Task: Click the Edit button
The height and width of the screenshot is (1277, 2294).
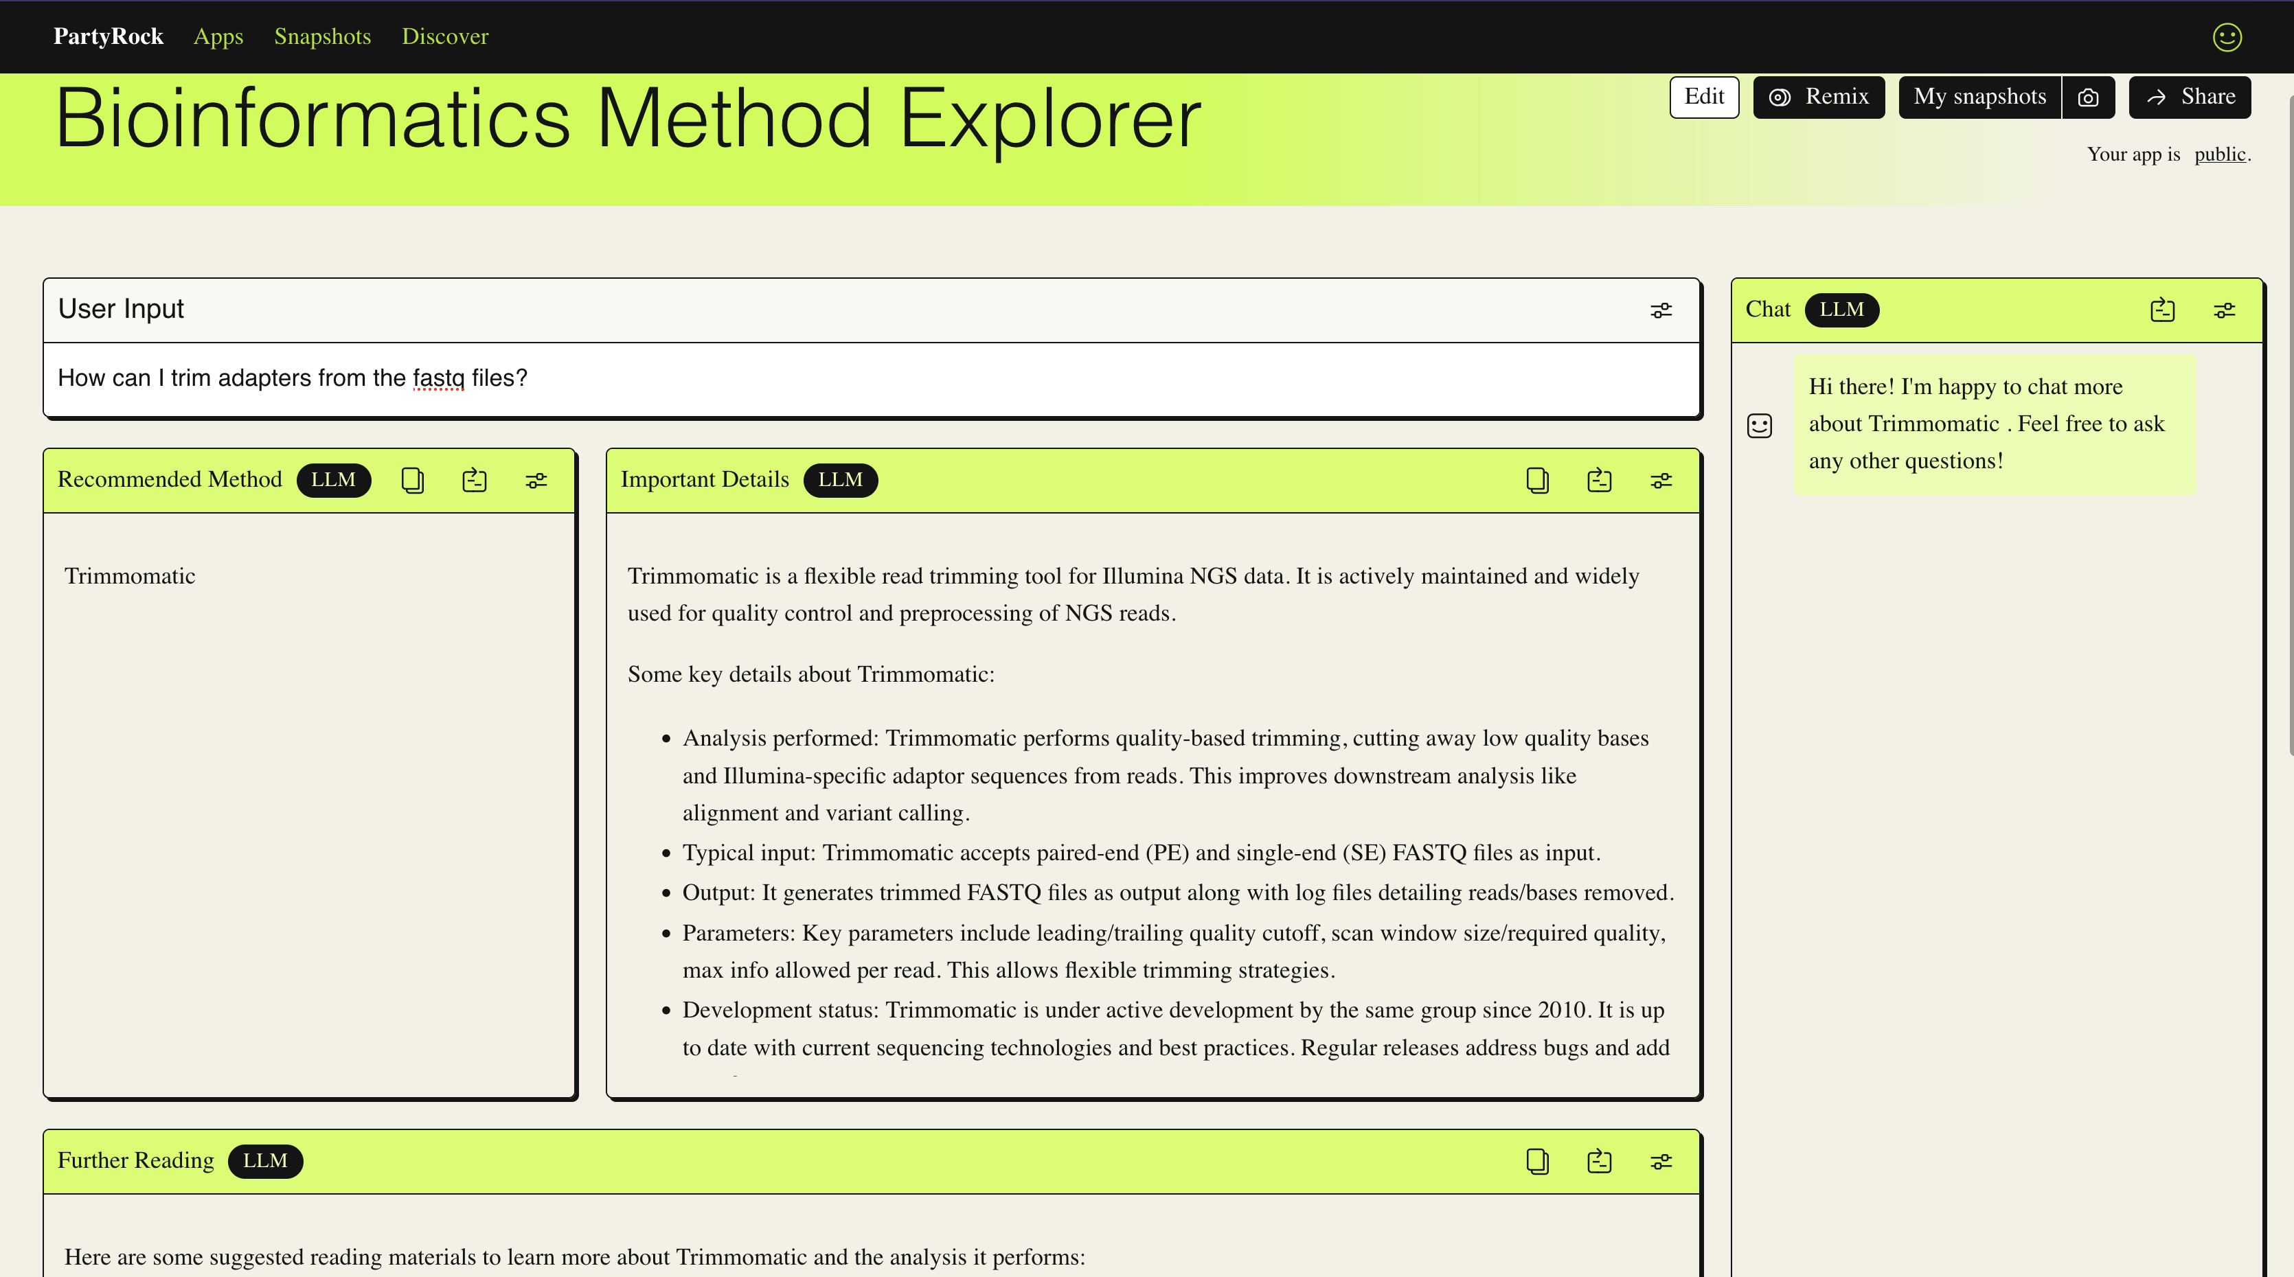Action: (x=1703, y=97)
